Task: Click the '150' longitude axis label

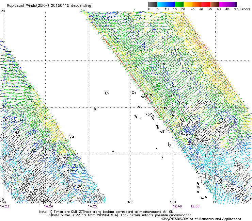Action: pyautogui.click(x=3, y=202)
